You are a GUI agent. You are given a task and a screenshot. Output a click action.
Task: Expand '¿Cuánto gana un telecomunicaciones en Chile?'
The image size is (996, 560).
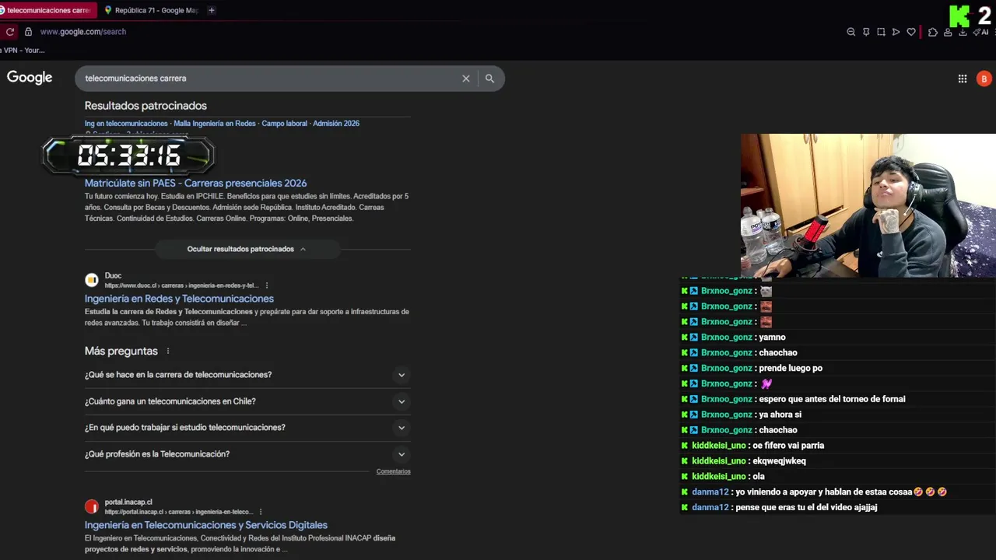tap(247, 401)
